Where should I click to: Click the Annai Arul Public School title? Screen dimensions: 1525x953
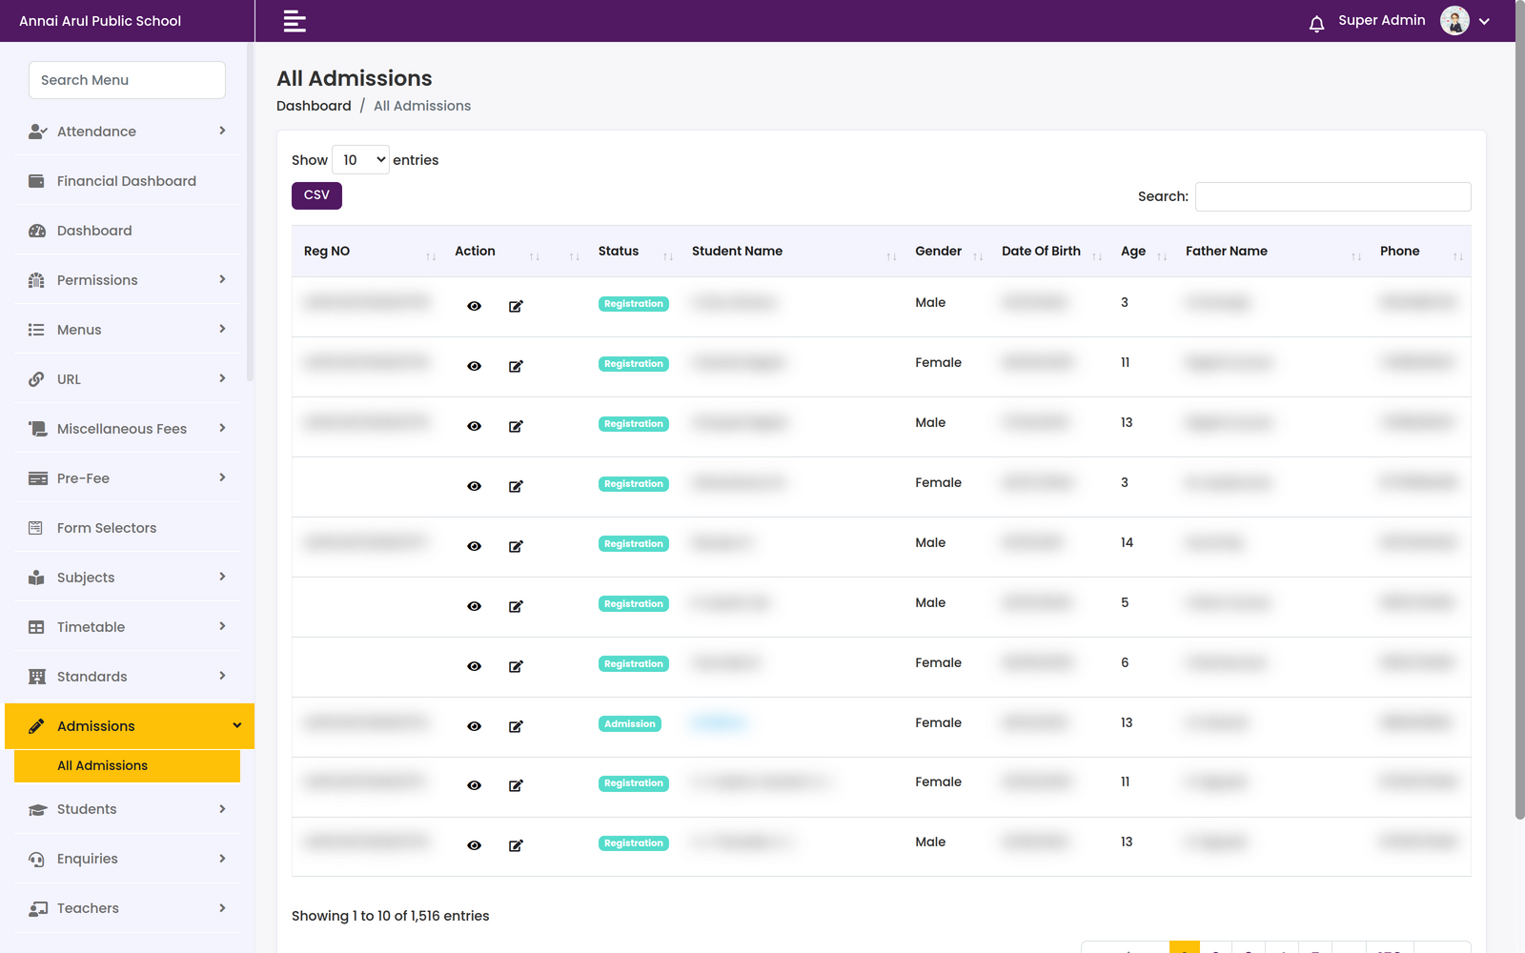click(100, 21)
